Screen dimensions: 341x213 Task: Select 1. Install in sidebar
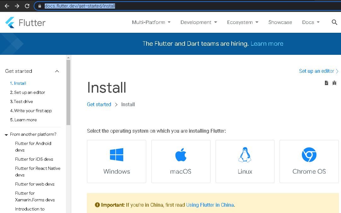click(x=18, y=83)
